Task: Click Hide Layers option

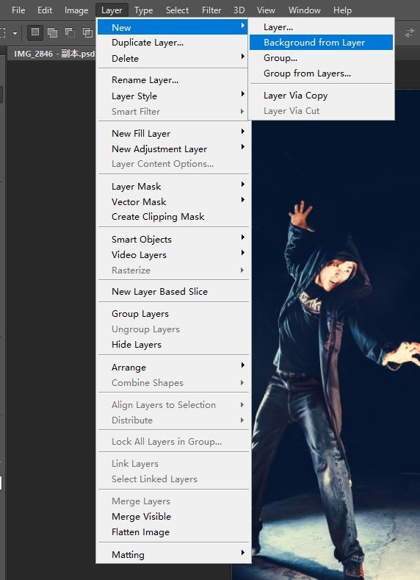Action: pyautogui.click(x=173, y=344)
